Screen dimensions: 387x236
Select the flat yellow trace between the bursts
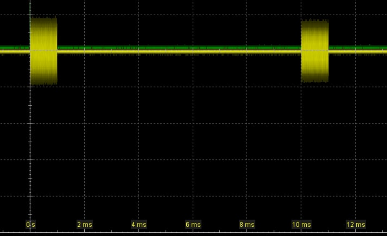174,52
